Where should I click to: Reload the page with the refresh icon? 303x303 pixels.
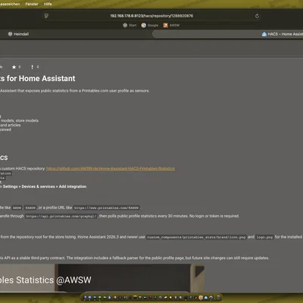257,16
